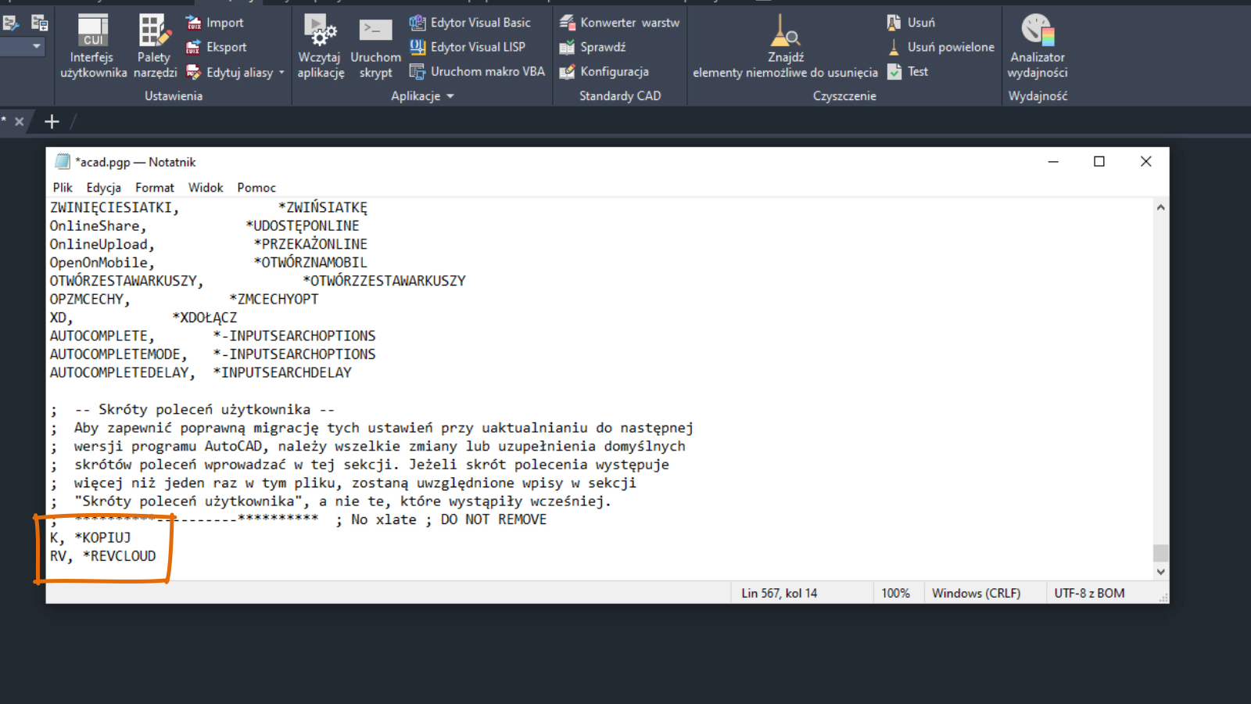Open CAD standards Konfiguracja

click(604, 71)
